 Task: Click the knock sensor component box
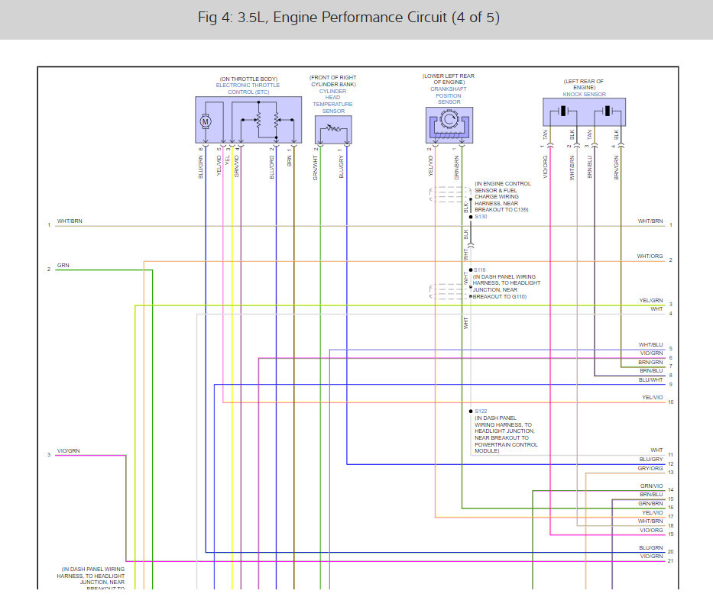tap(584, 111)
